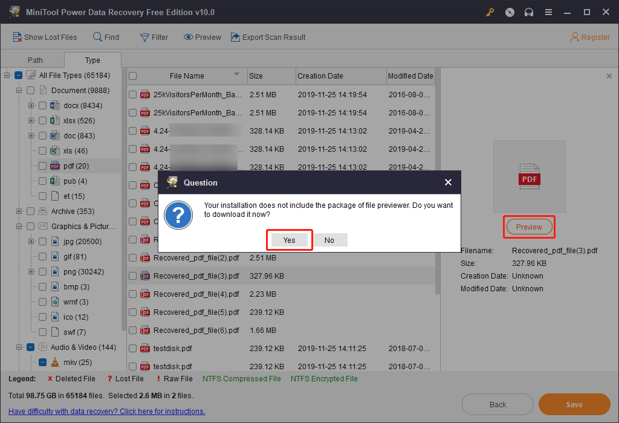Check Recovered_pdf_file(4).pdf checkbox
The width and height of the screenshot is (619, 423).
click(133, 294)
